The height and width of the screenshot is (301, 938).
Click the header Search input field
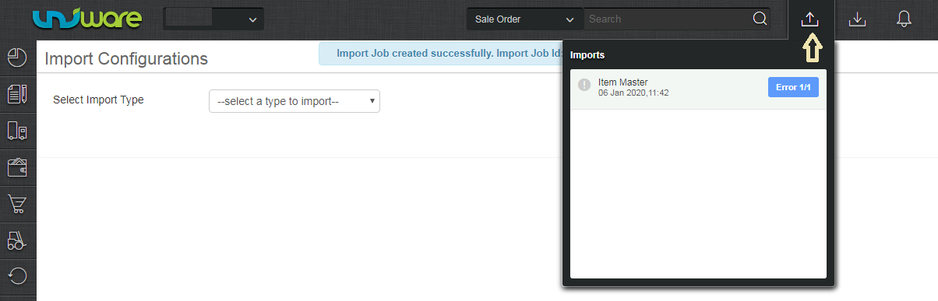pyautogui.click(x=667, y=19)
